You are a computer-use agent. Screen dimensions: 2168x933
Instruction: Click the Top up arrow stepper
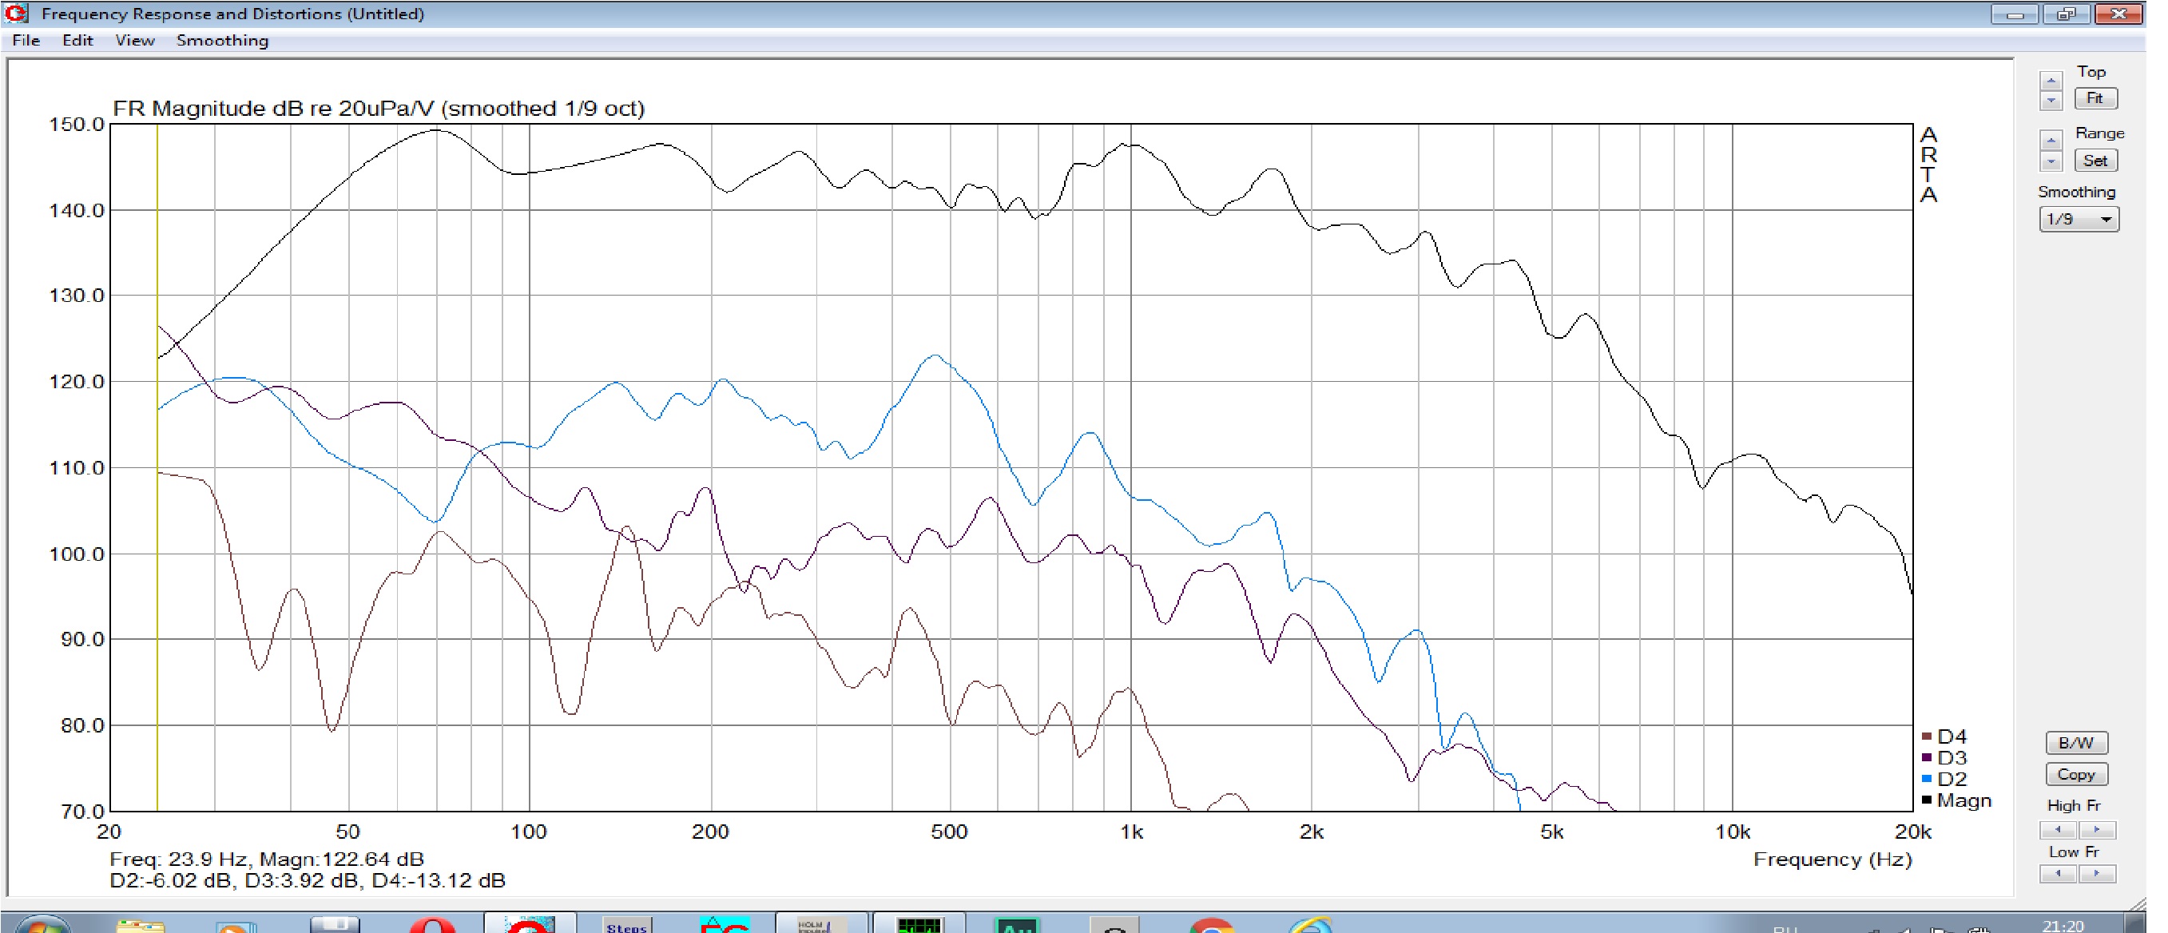pos(2051,81)
